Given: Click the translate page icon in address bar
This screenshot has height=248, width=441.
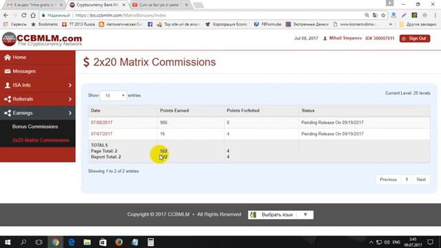Looking at the screenshot, I should (x=375, y=15).
